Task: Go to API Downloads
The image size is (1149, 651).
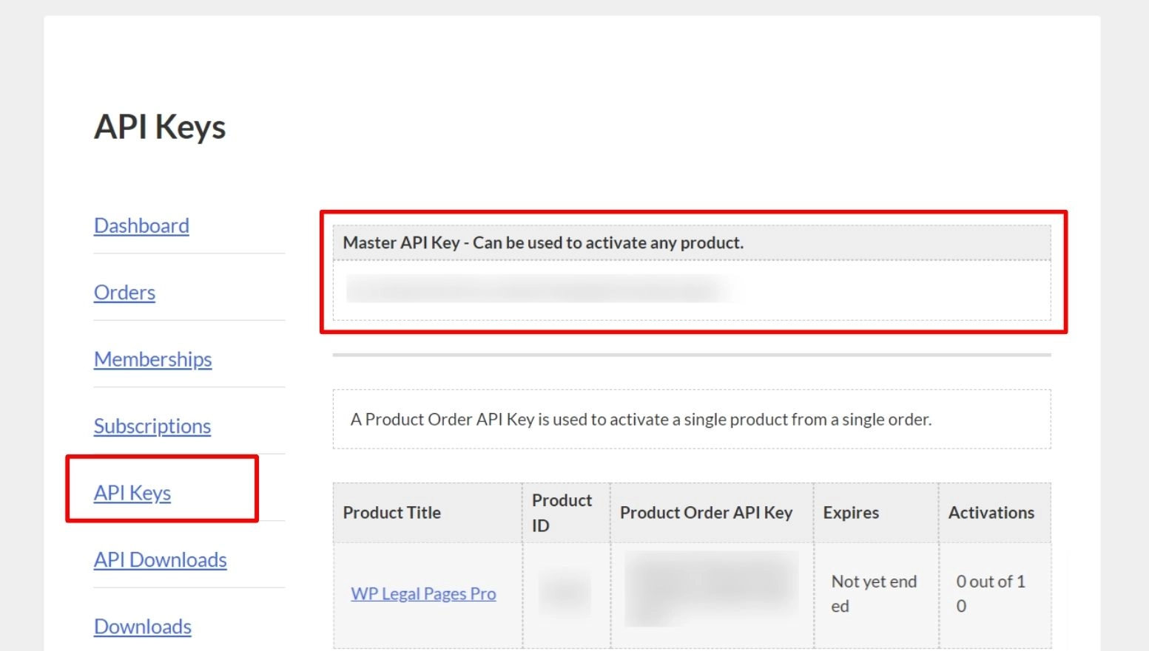Action: (x=160, y=560)
